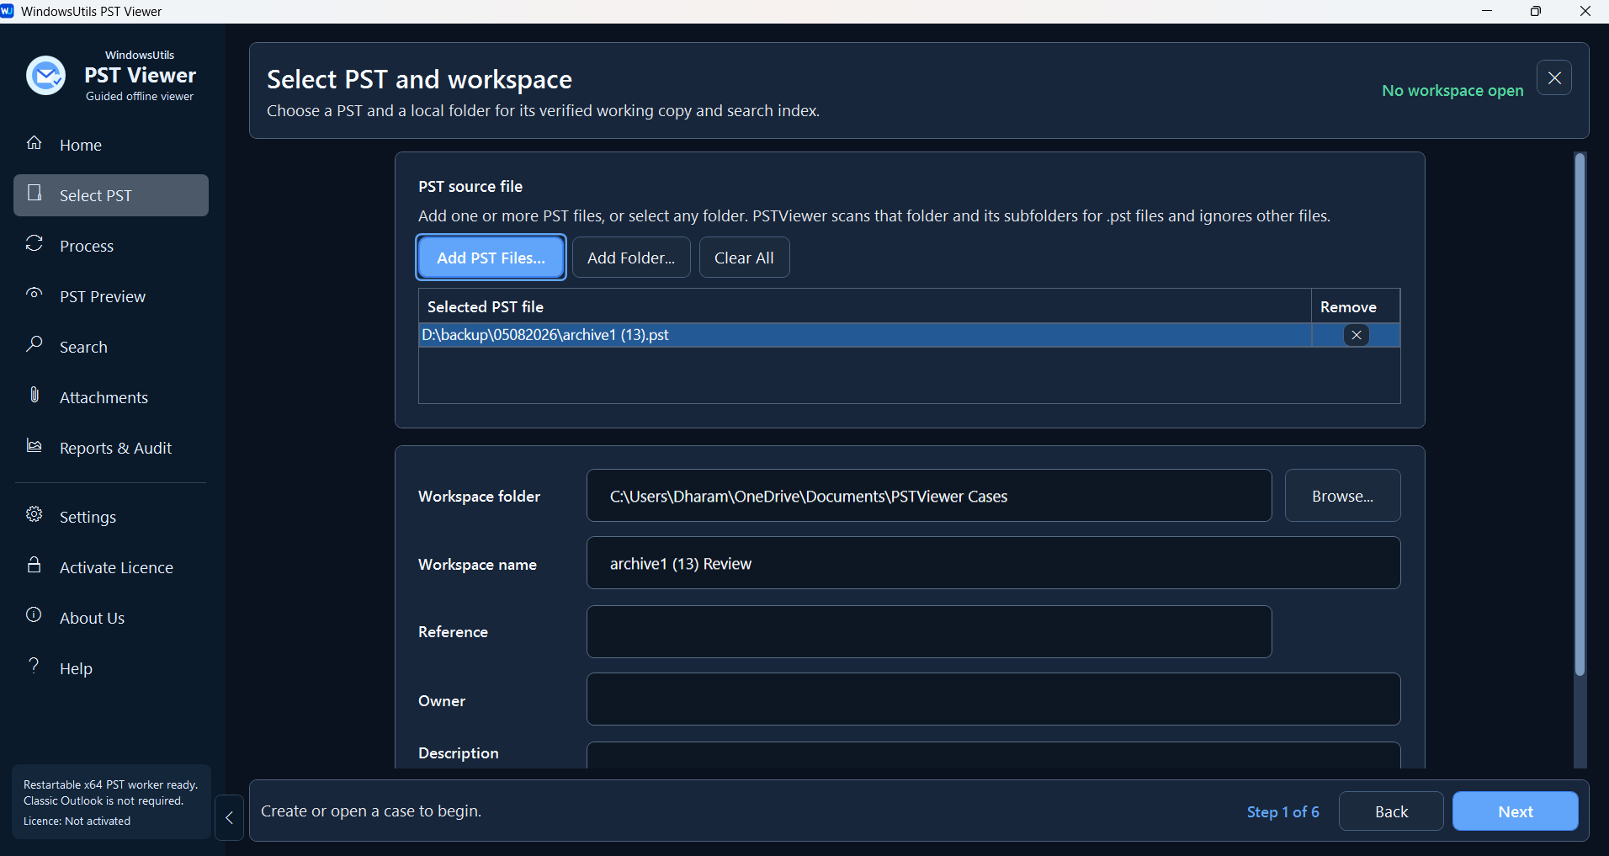The image size is (1609, 856).
Task: Focus the Workspace folder path field
Action: [x=929, y=496]
